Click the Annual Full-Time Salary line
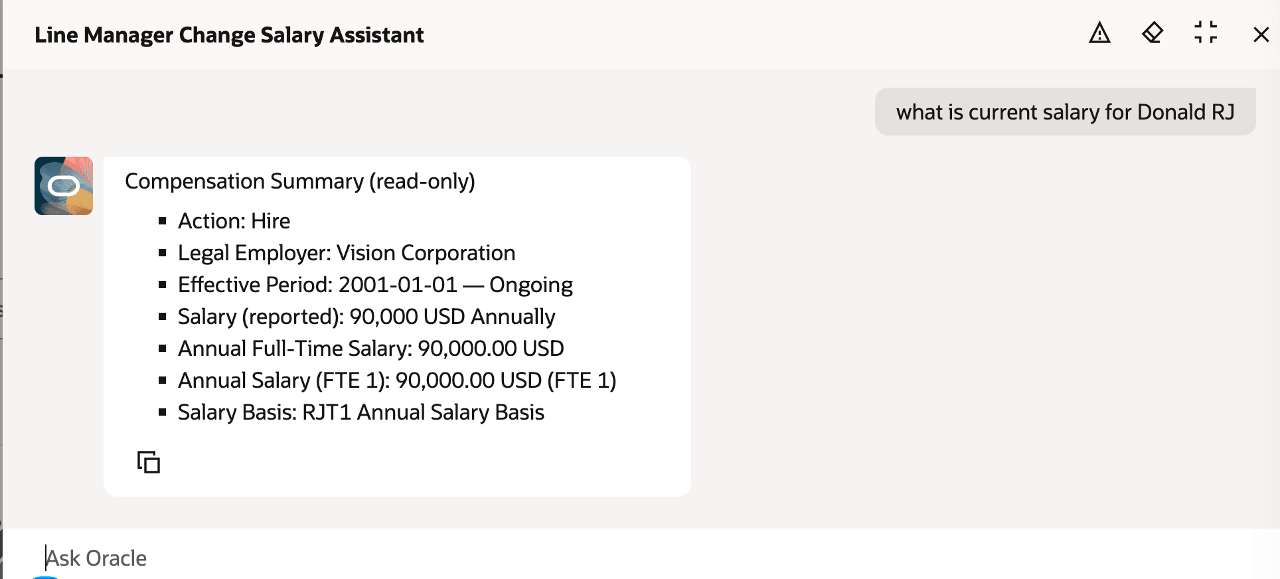 click(x=370, y=348)
